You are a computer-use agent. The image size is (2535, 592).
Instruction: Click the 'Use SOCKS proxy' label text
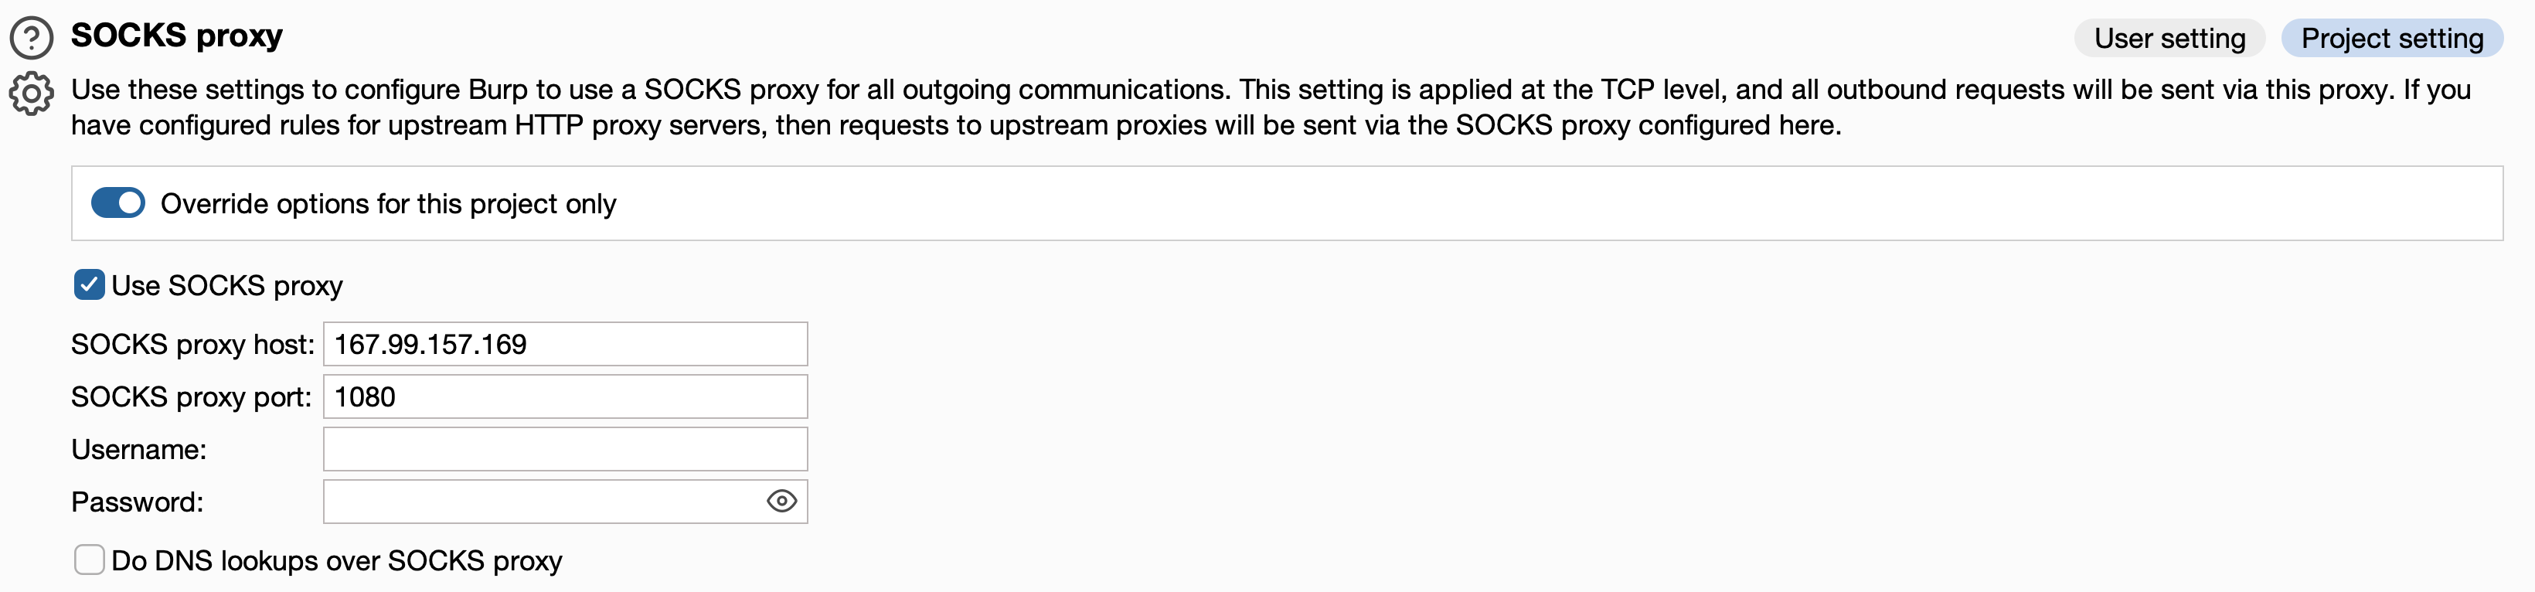tap(226, 285)
